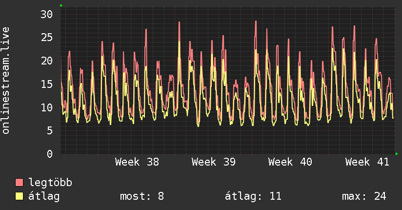Click the Week 41 axis label
The width and height of the screenshot is (402, 210).
367,162
